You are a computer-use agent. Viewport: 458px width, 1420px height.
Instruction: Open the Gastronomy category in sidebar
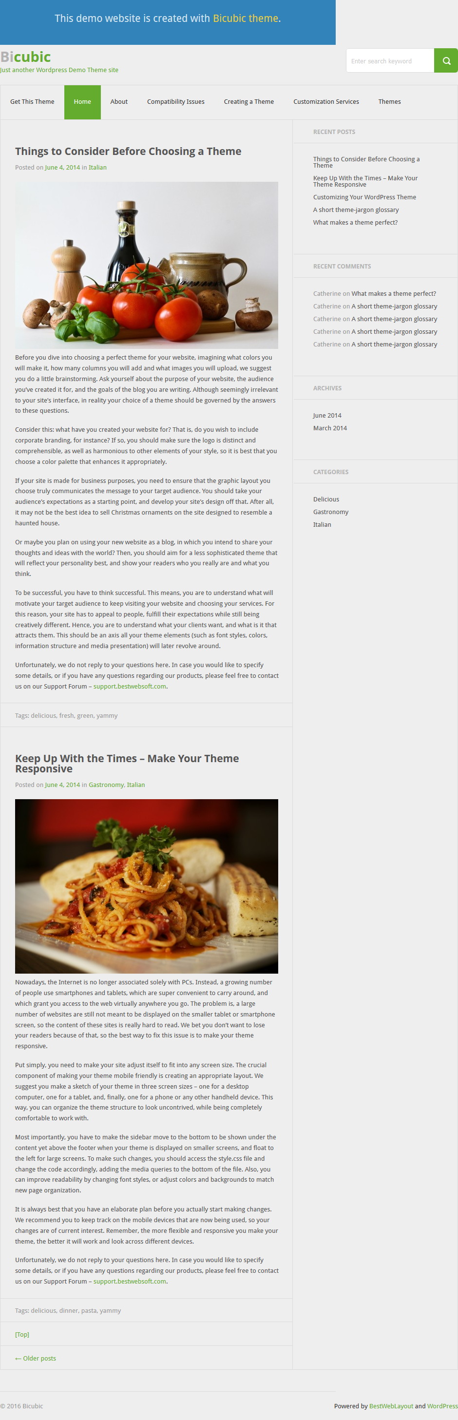(x=331, y=512)
